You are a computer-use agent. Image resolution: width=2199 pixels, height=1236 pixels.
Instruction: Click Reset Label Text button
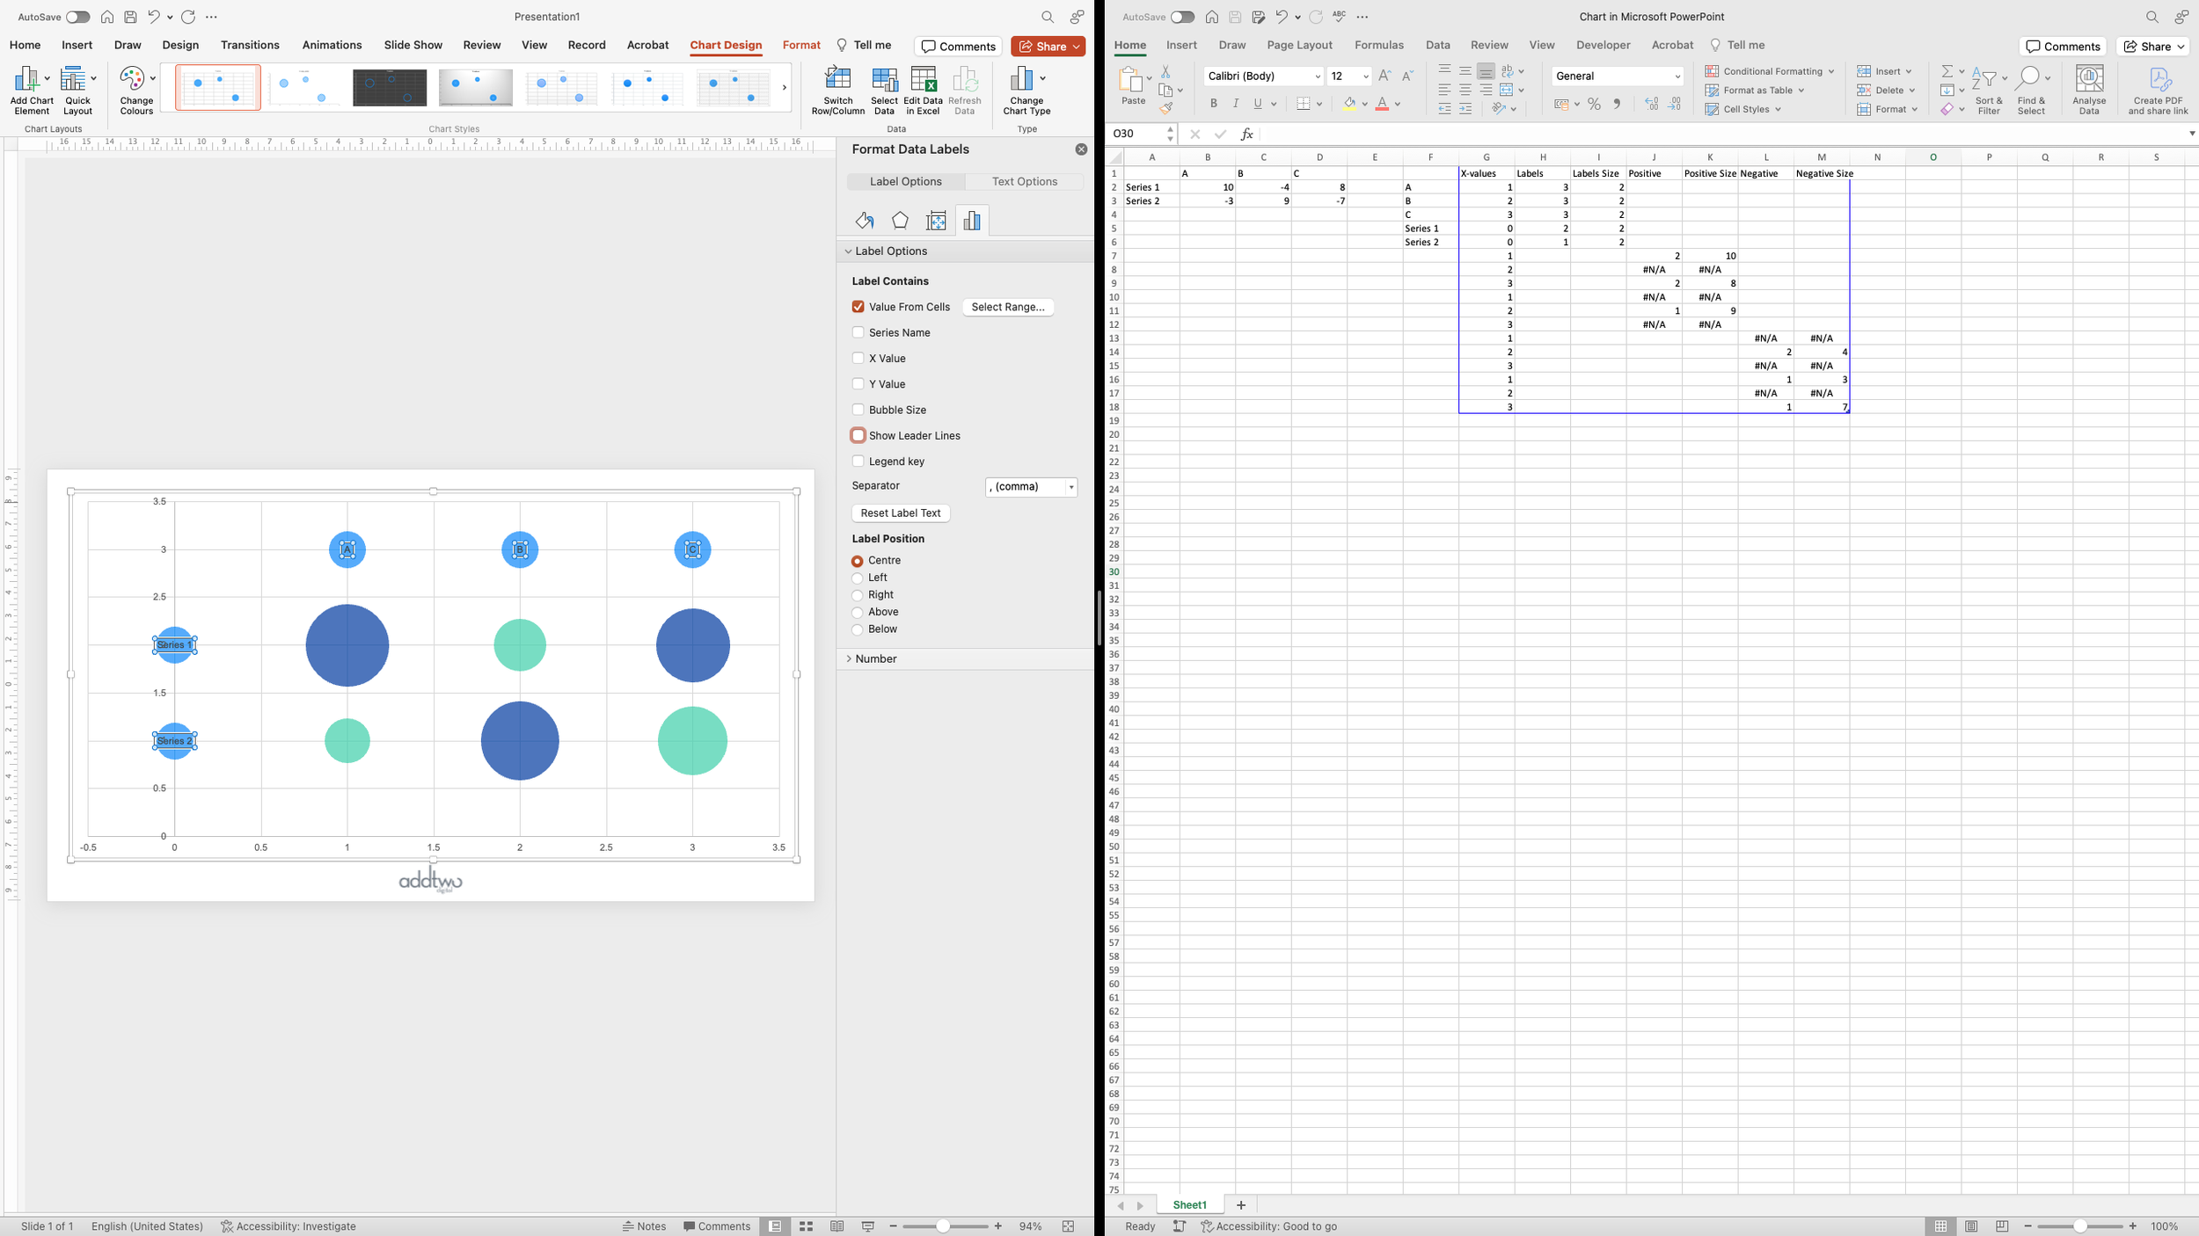(900, 513)
